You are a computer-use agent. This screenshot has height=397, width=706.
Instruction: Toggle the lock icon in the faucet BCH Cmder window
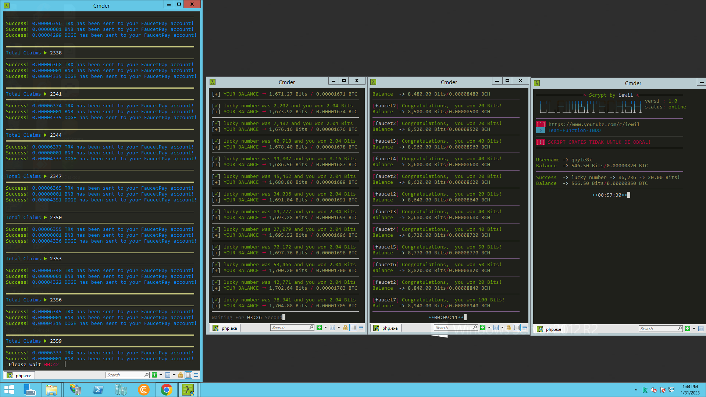point(509,328)
